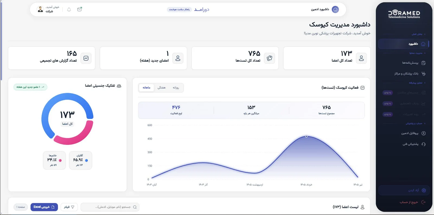
Task: Click the round icon beside "داشبورد ادمین"
Action: 335,9
